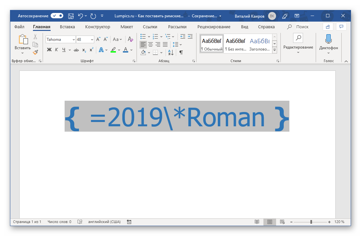The width and height of the screenshot is (361, 236).
Task: Toggle italic К formatting
Action: tap(56, 50)
